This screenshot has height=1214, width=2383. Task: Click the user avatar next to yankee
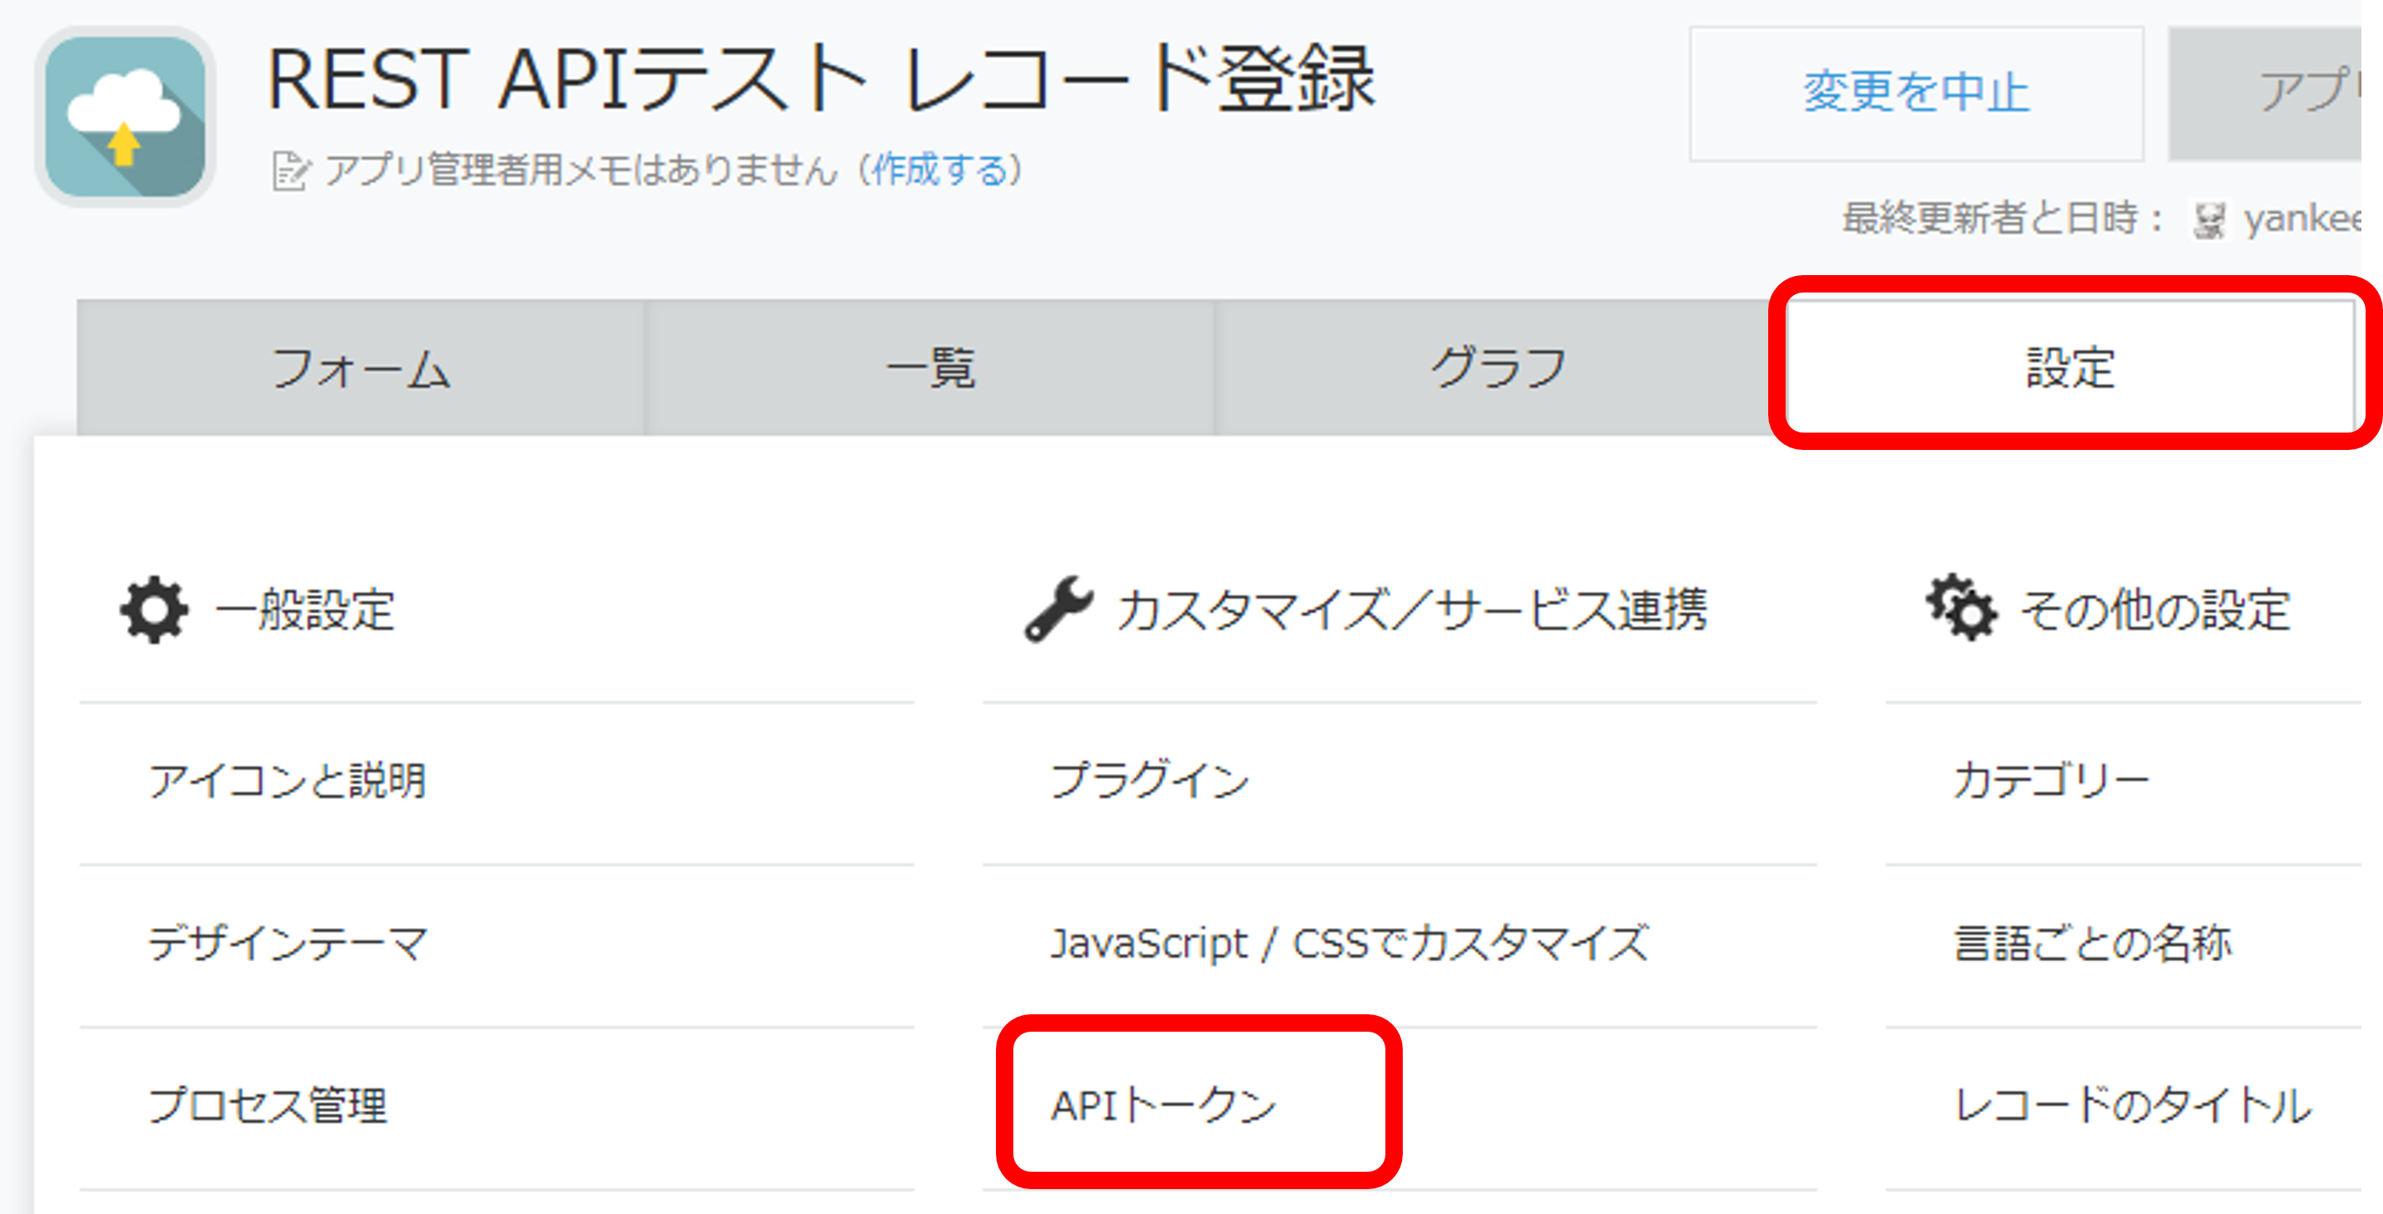tap(2211, 221)
